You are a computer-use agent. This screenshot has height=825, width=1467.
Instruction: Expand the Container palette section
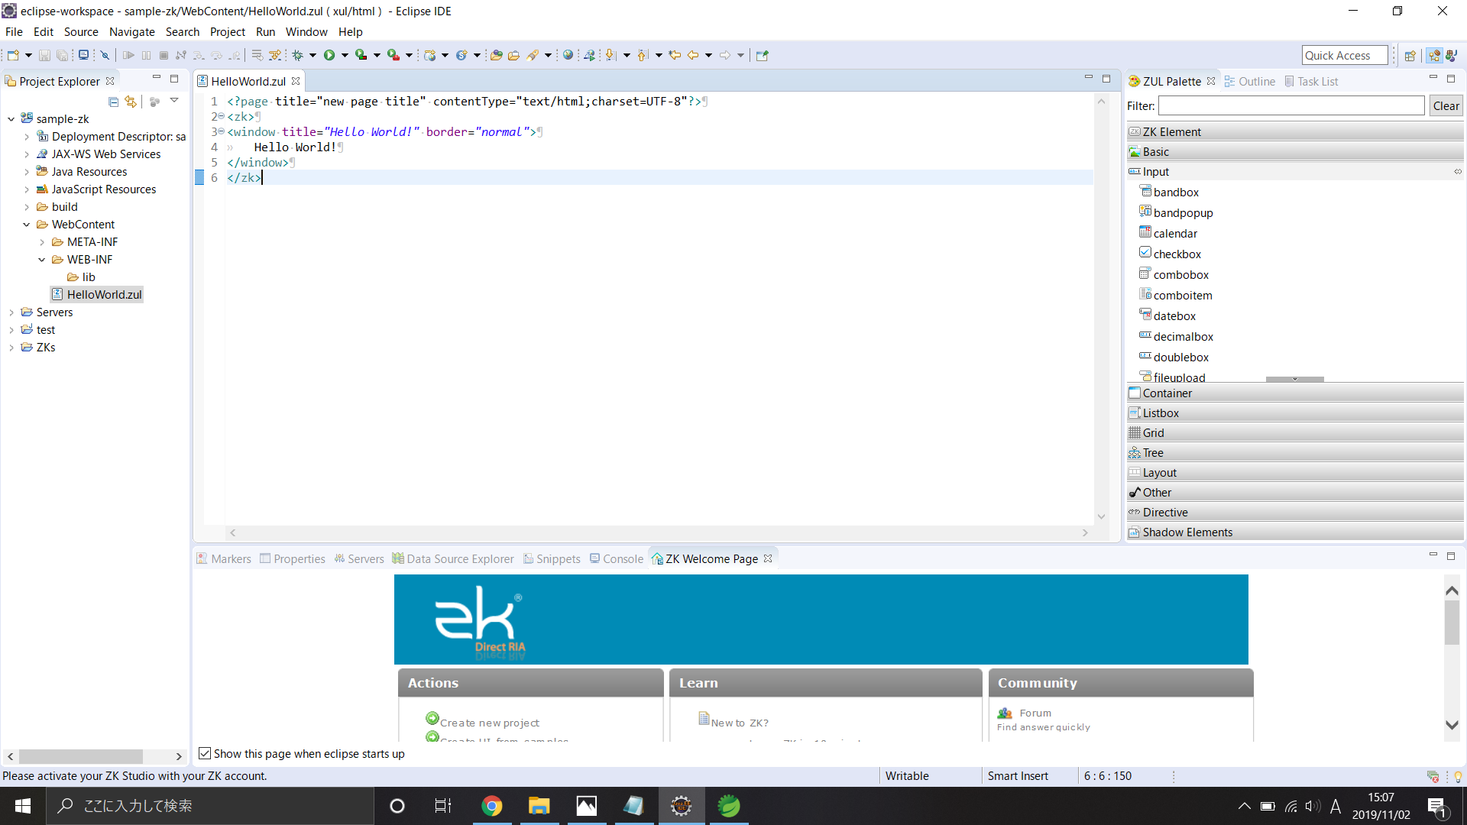(x=1167, y=393)
